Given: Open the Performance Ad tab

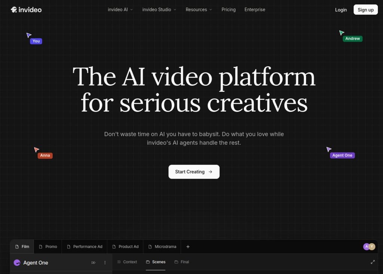Looking at the screenshot, I should (x=85, y=247).
